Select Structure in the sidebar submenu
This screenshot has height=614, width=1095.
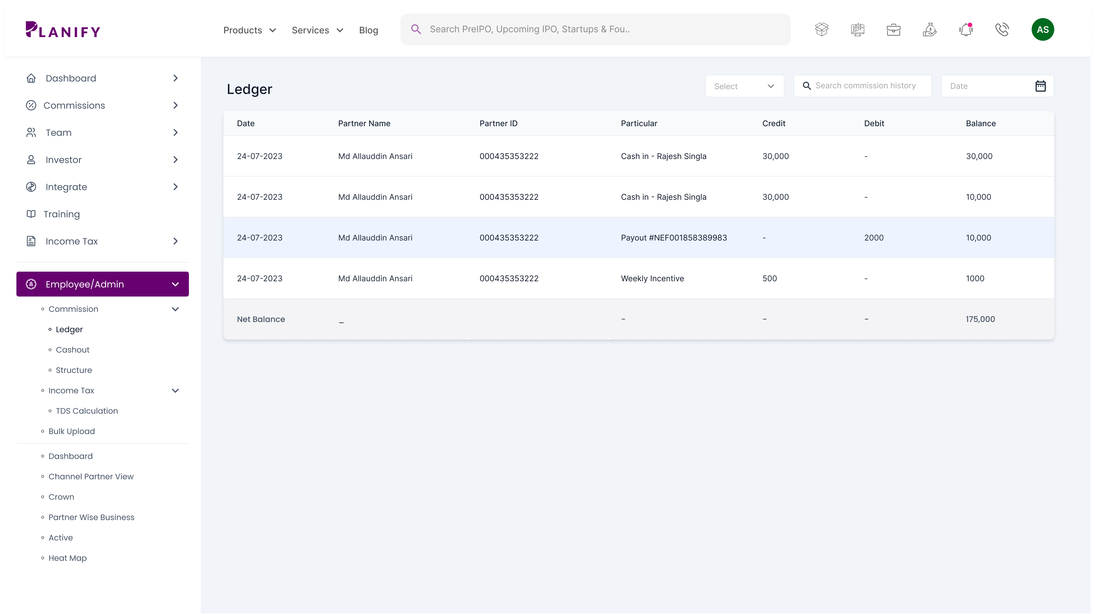click(x=74, y=370)
